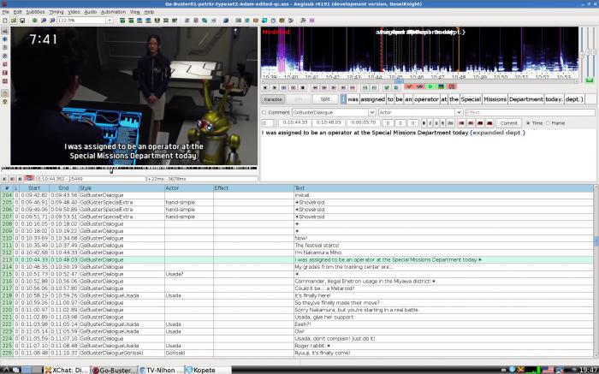
Task: Select the Drag subtitles visual tool
Action: pos(5,39)
